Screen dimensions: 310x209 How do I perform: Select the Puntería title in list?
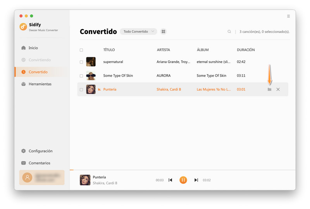click(110, 89)
